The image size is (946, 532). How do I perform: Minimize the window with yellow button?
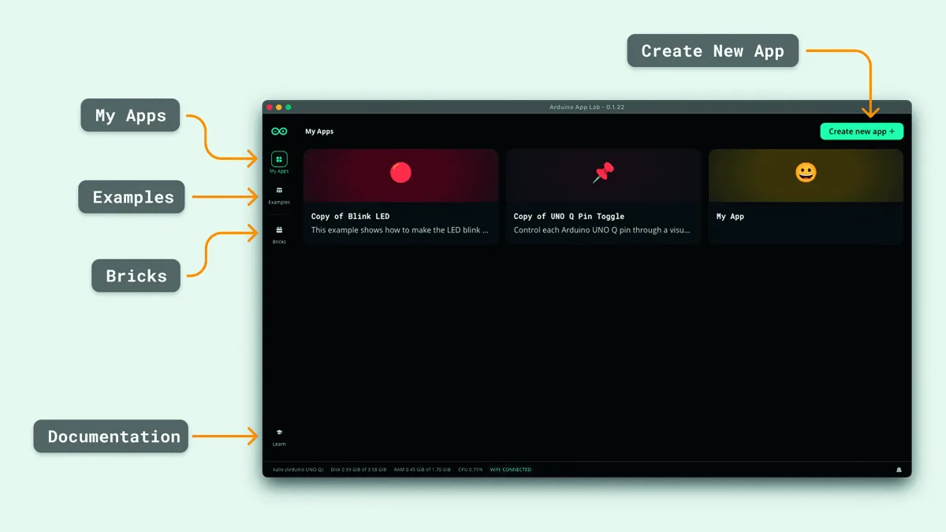coord(278,107)
